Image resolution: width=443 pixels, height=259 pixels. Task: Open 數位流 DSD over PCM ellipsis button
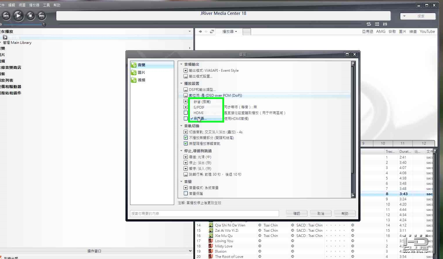(186, 96)
